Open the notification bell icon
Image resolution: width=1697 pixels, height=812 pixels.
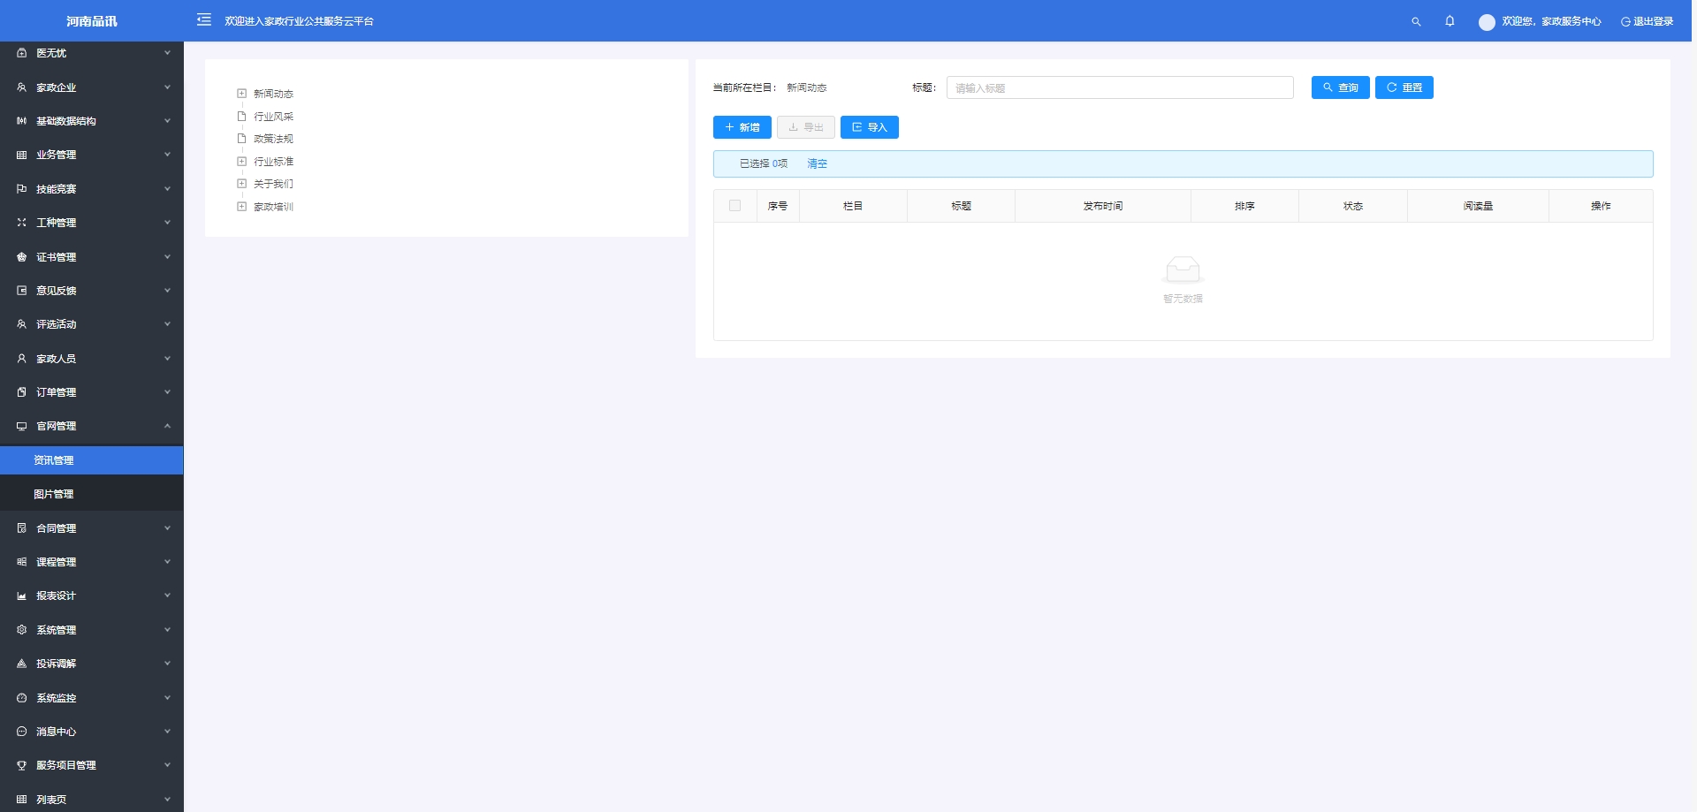coord(1450,21)
